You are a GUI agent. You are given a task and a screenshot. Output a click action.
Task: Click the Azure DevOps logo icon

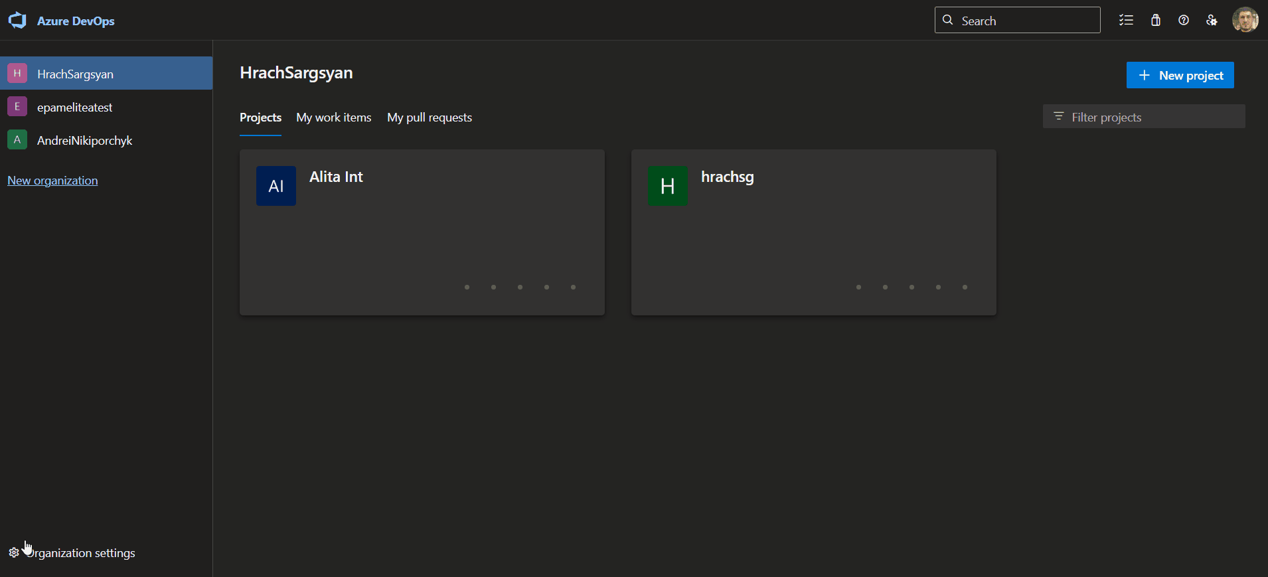point(17,21)
